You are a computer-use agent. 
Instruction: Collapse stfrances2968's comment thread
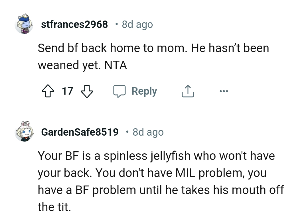pyautogui.click(x=25, y=25)
